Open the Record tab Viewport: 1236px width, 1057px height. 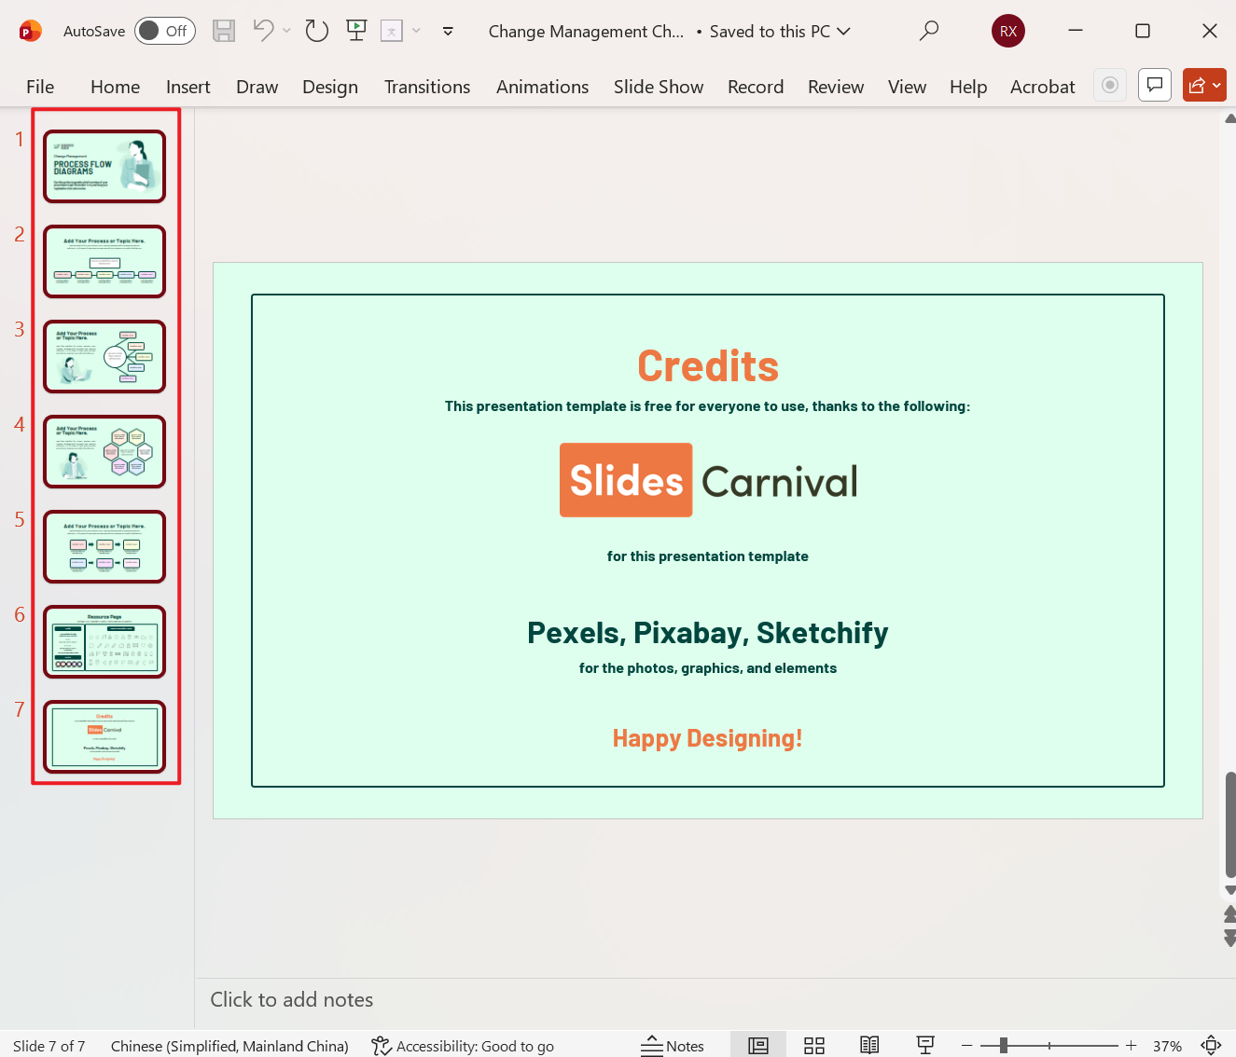[756, 87]
